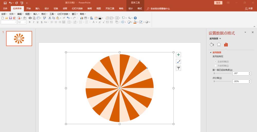Click the Shape Fill bucket icon in toolbar

[x=135, y=22]
